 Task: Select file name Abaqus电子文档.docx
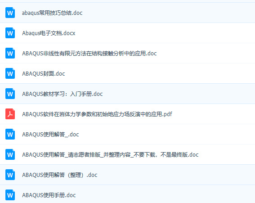49,33
